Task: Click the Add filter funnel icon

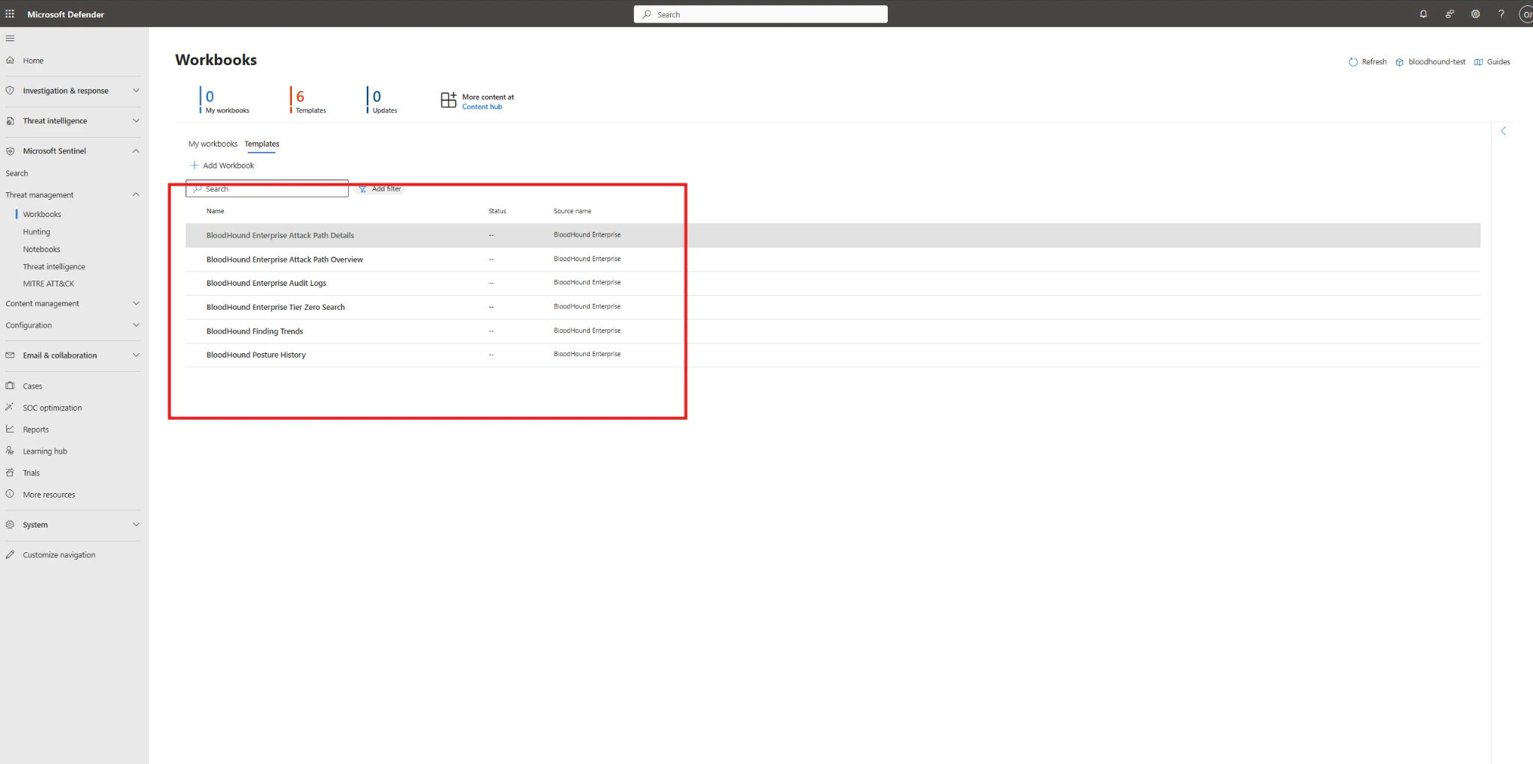Action: click(362, 189)
